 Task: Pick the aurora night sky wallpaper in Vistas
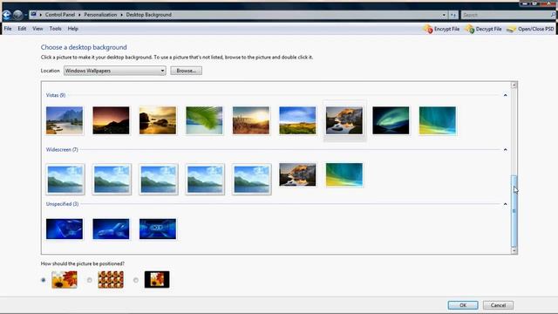pos(391,120)
